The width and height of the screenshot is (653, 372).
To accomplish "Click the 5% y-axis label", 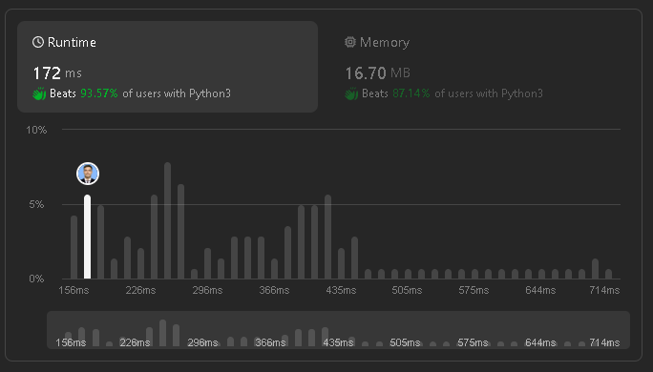I will tap(36, 204).
